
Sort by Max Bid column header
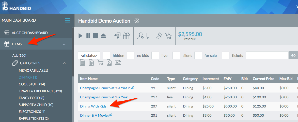click(x=286, y=79)
